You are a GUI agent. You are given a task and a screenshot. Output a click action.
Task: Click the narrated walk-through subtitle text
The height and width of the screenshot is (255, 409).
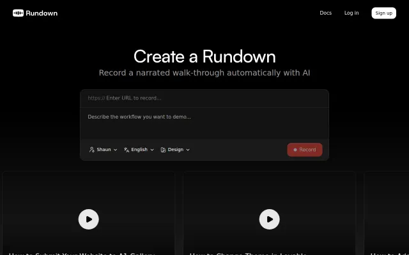tap(204, 73)
